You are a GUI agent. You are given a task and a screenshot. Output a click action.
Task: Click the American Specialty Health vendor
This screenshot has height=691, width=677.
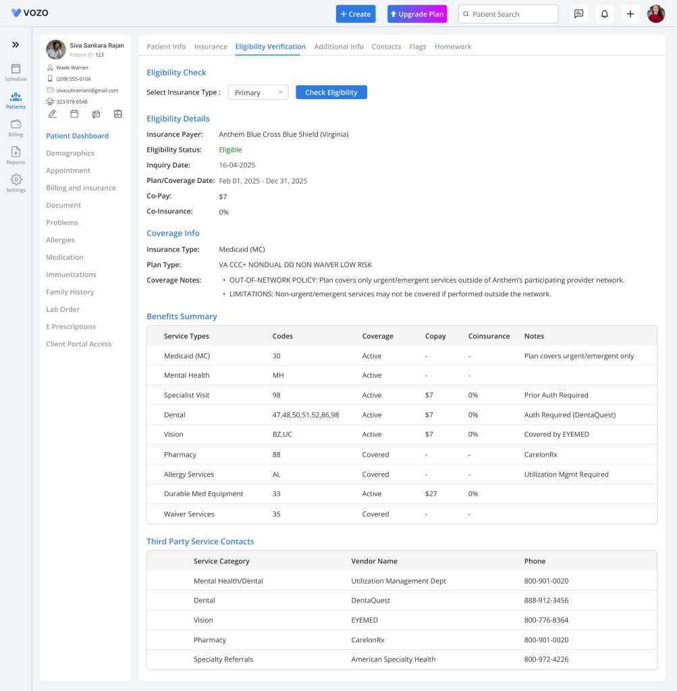(393, 660)
